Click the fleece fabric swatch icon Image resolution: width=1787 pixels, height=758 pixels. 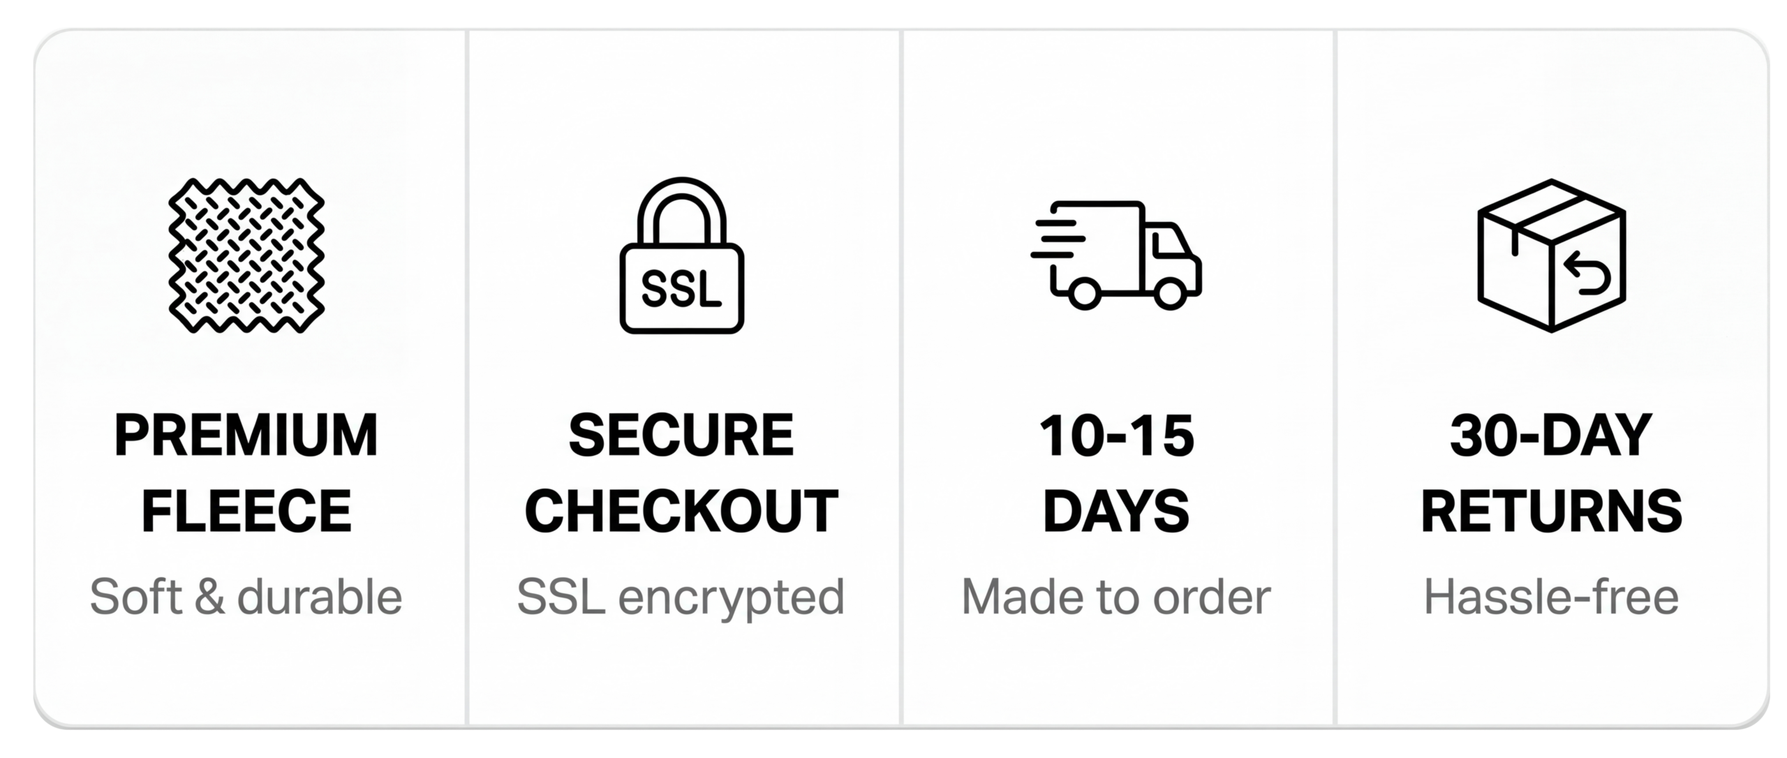(246, 255)
